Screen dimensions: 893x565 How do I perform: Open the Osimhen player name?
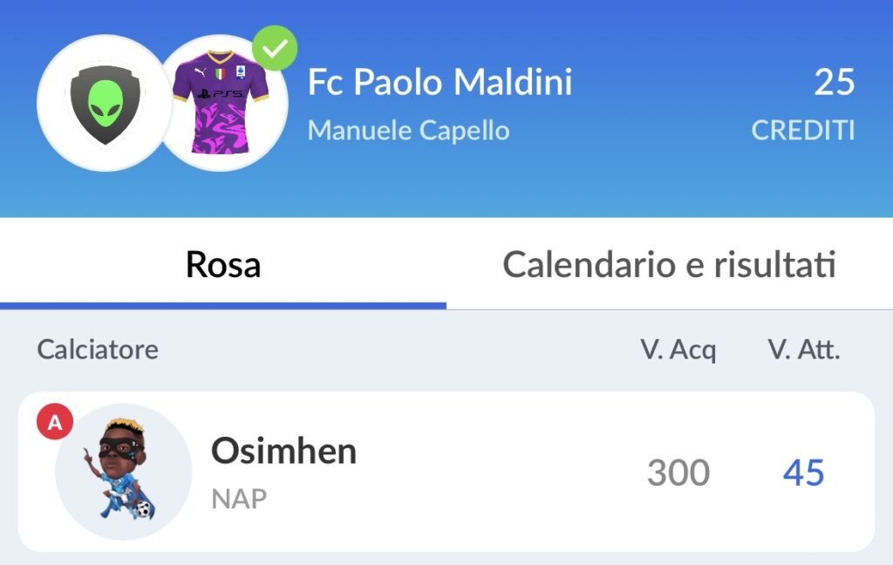[283, 451]
